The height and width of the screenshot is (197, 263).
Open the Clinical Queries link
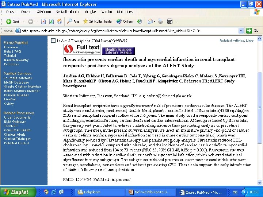click(x=16, y=95)
